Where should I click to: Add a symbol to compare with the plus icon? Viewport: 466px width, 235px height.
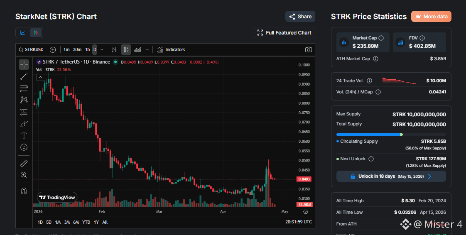pyautogui.click(x=53, y=49)
